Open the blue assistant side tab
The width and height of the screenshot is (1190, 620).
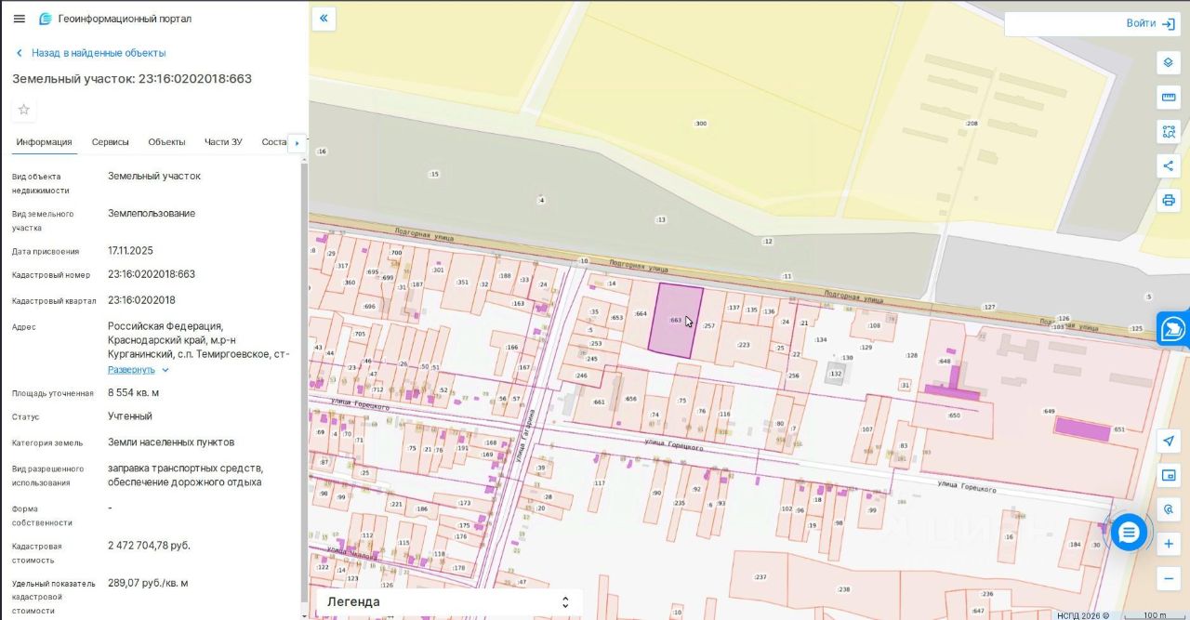[1174, 329]
